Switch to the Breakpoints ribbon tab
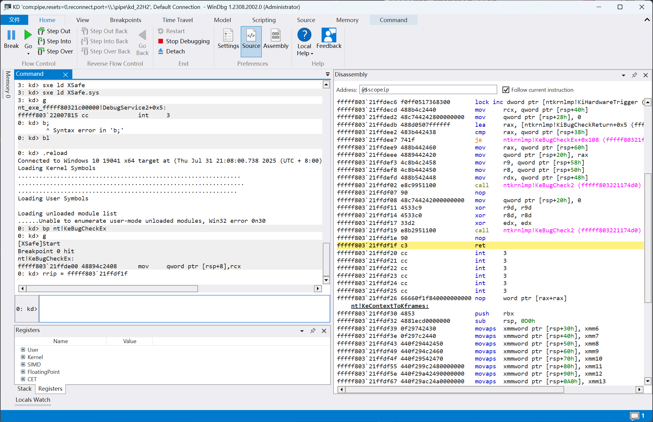The image size is (653, 422). click(x=126, y=20)
